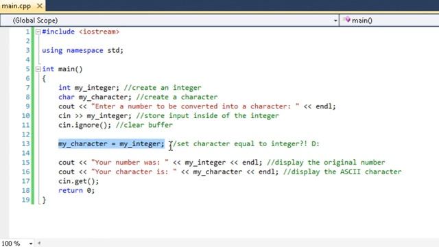This screenshot has width=439, height=247.
Task: Click line number 13 in the margin
Action: [x=26, y=143]
